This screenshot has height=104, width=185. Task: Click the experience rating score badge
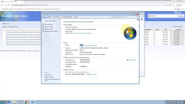81,45
